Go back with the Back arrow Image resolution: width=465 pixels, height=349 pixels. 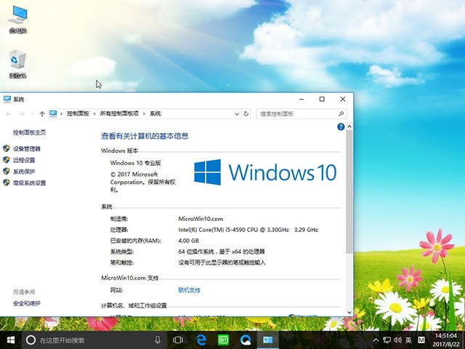[9, 114]
